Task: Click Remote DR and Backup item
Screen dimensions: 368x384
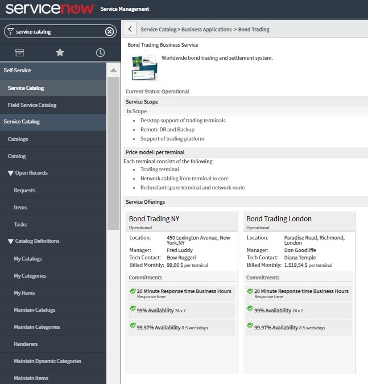Action: tap(167, 130)
